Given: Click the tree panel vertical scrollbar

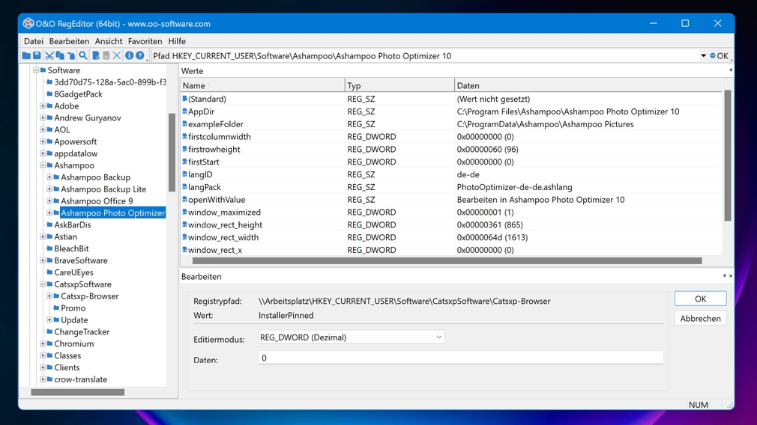Looking at the screenshot, I should coord(172,153).
